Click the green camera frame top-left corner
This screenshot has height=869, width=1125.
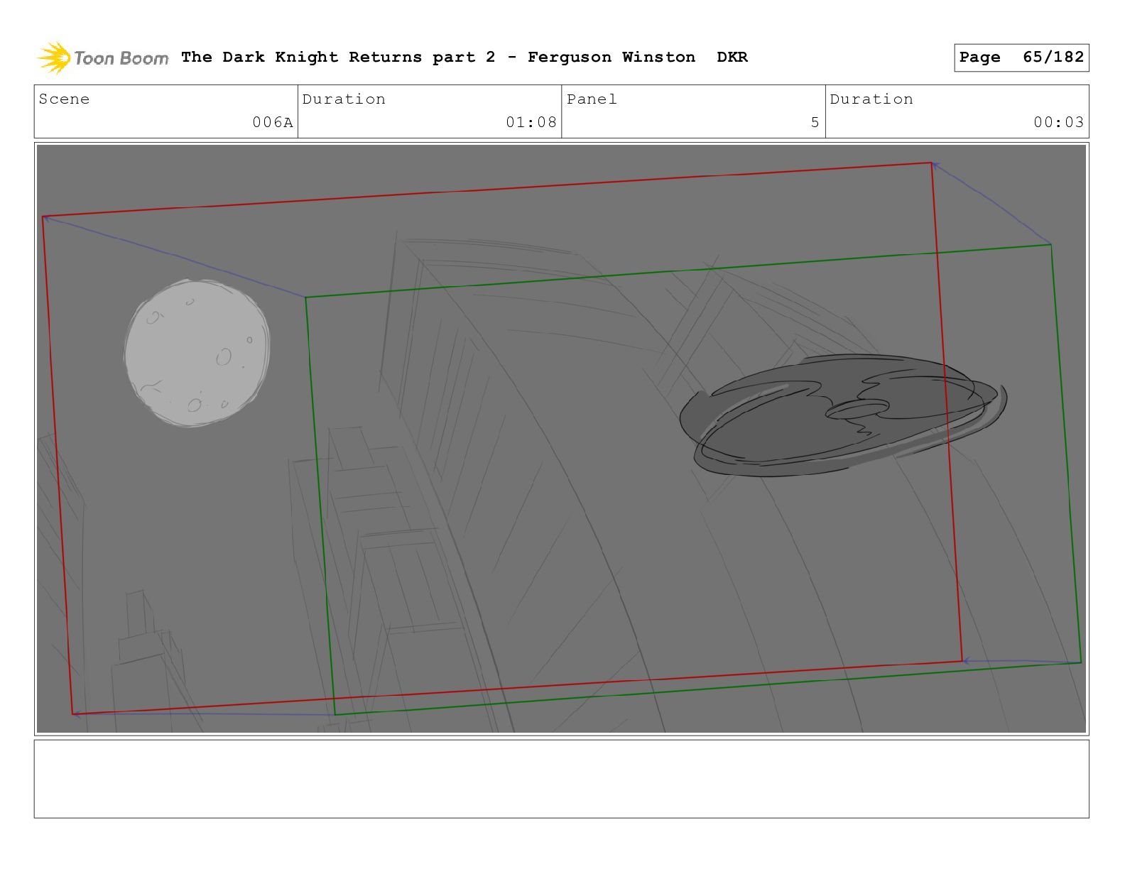point(306,297)
